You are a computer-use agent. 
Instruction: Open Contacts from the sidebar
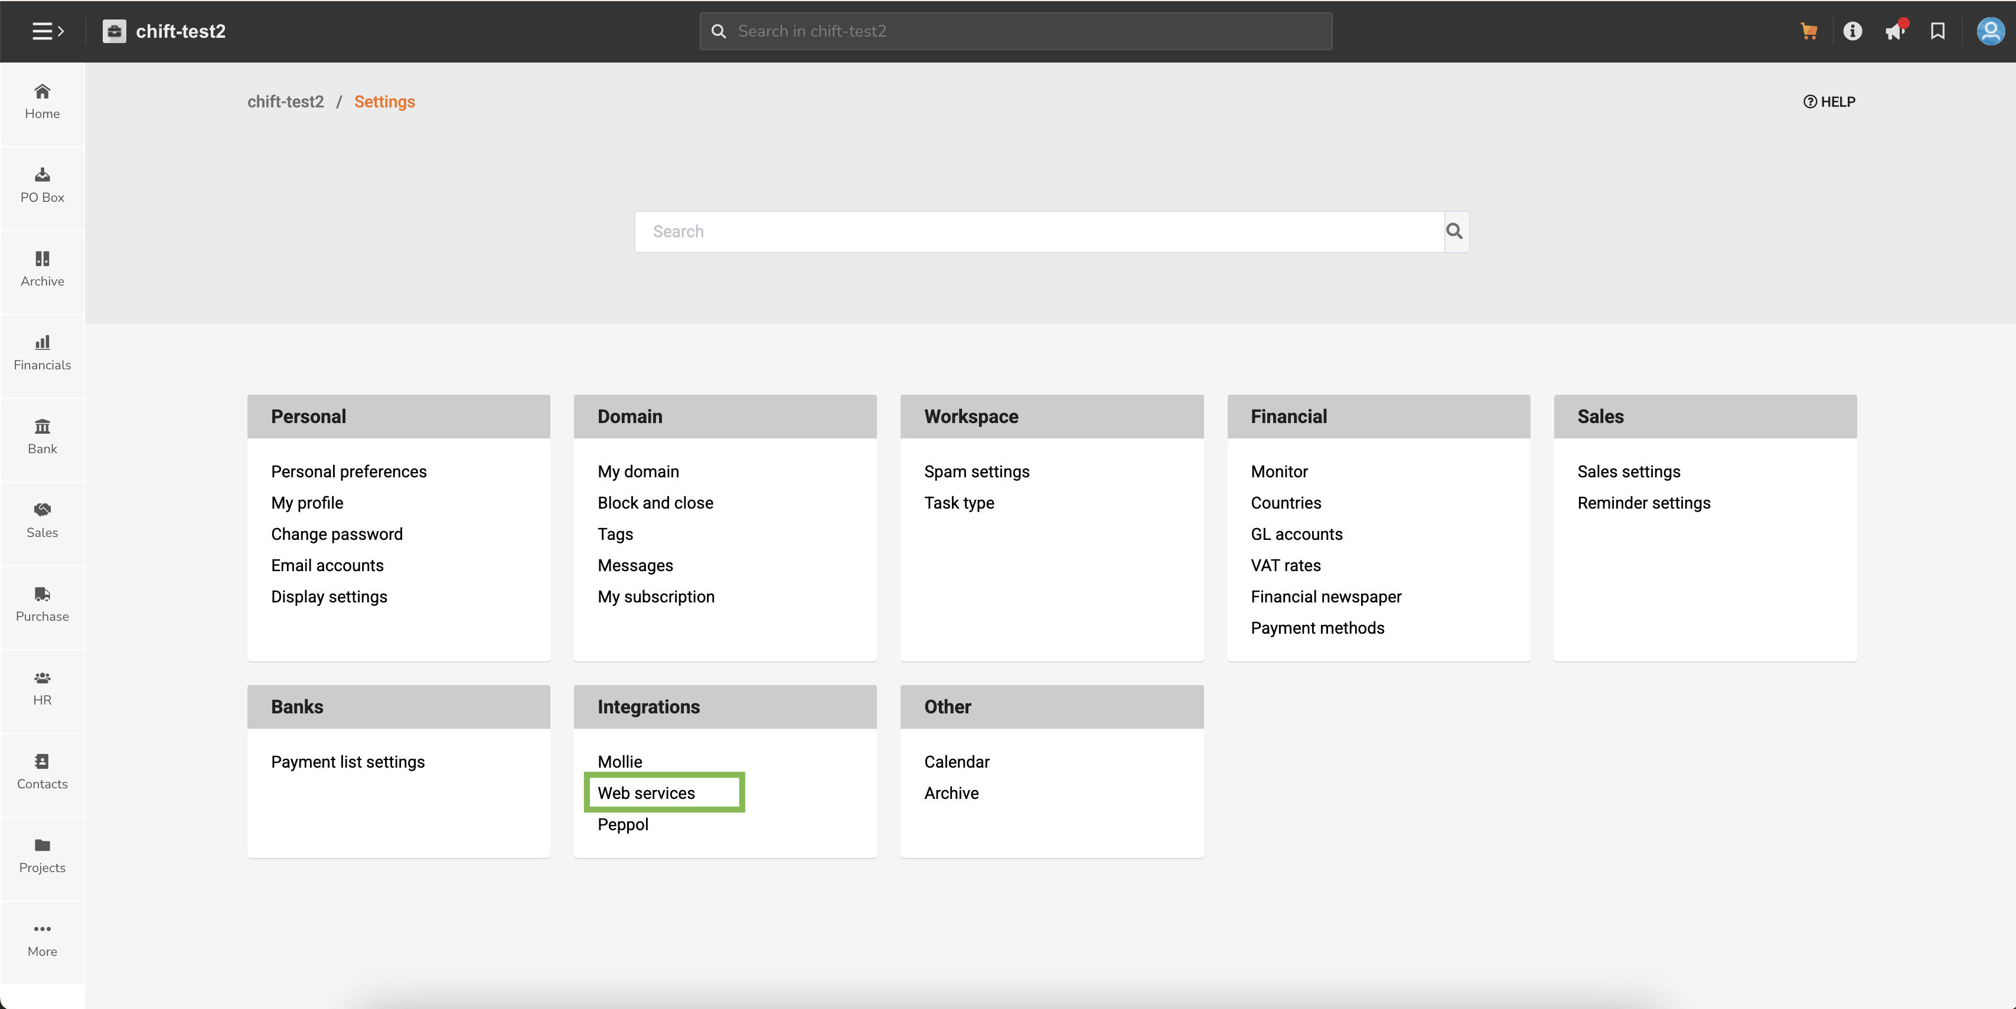click(x=43, y=771)
